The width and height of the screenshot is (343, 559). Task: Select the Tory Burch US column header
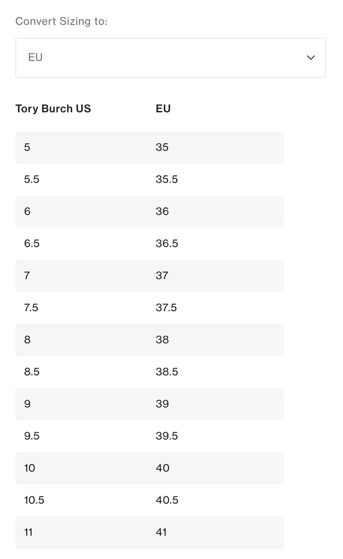53,109
